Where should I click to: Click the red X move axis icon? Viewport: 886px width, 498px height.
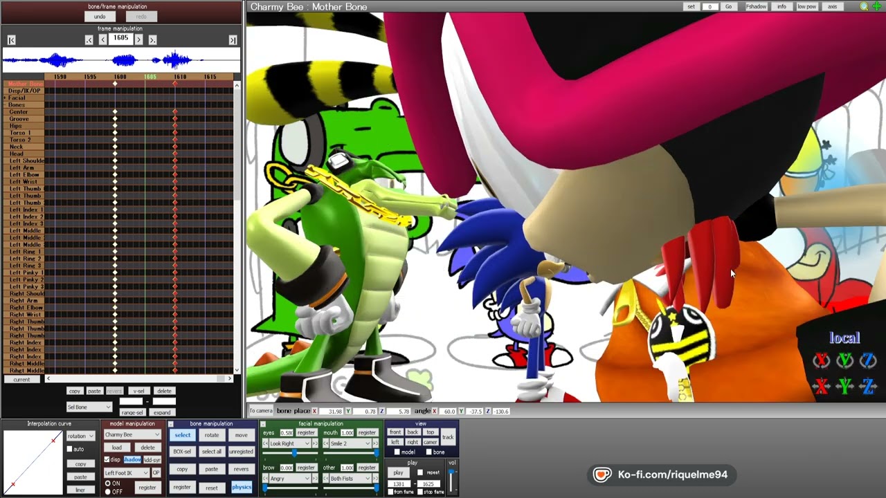coord(822,387)
